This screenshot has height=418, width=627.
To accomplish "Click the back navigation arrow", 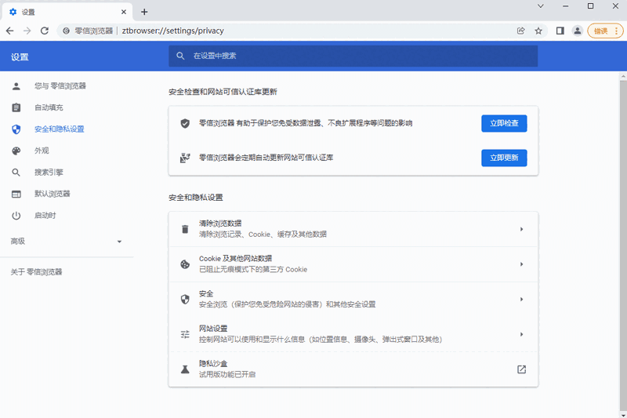I will [x=10, y=31].
